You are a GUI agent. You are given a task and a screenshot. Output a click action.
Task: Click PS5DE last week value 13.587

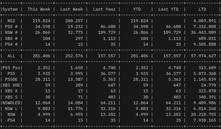(x=75, y=79)
